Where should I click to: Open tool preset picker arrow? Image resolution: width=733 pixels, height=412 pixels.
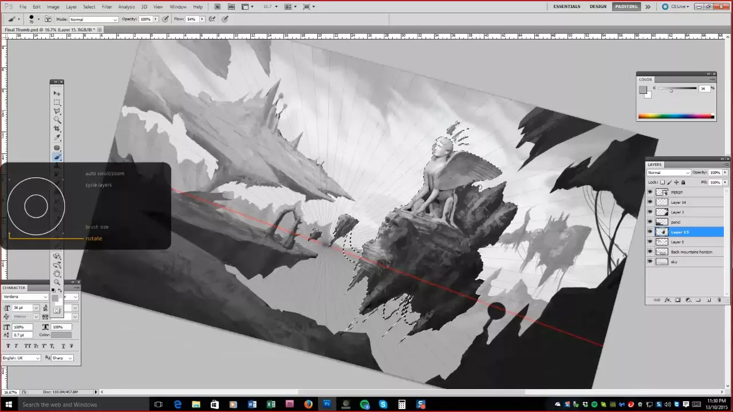(19, 19)
